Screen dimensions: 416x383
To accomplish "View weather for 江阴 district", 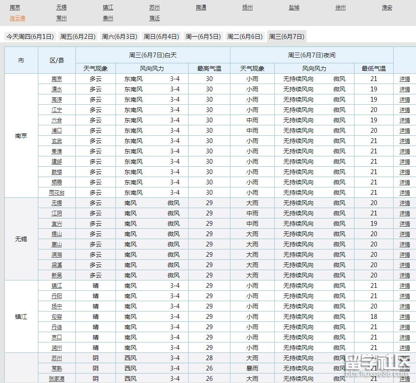I will click(x=56, y=213).
